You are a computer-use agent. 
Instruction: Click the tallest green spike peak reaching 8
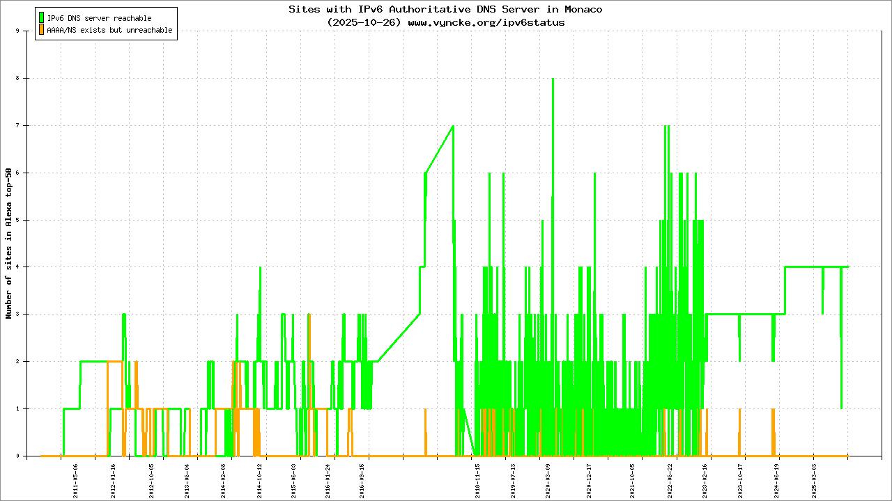(x=553, y=79)
